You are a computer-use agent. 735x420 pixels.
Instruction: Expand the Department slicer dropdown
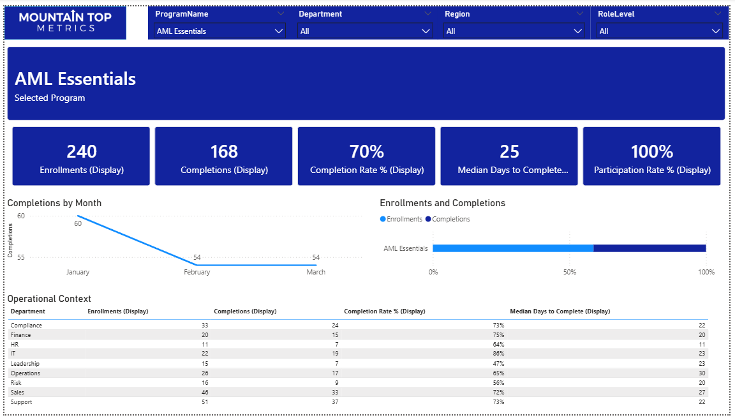pos(365,31)
